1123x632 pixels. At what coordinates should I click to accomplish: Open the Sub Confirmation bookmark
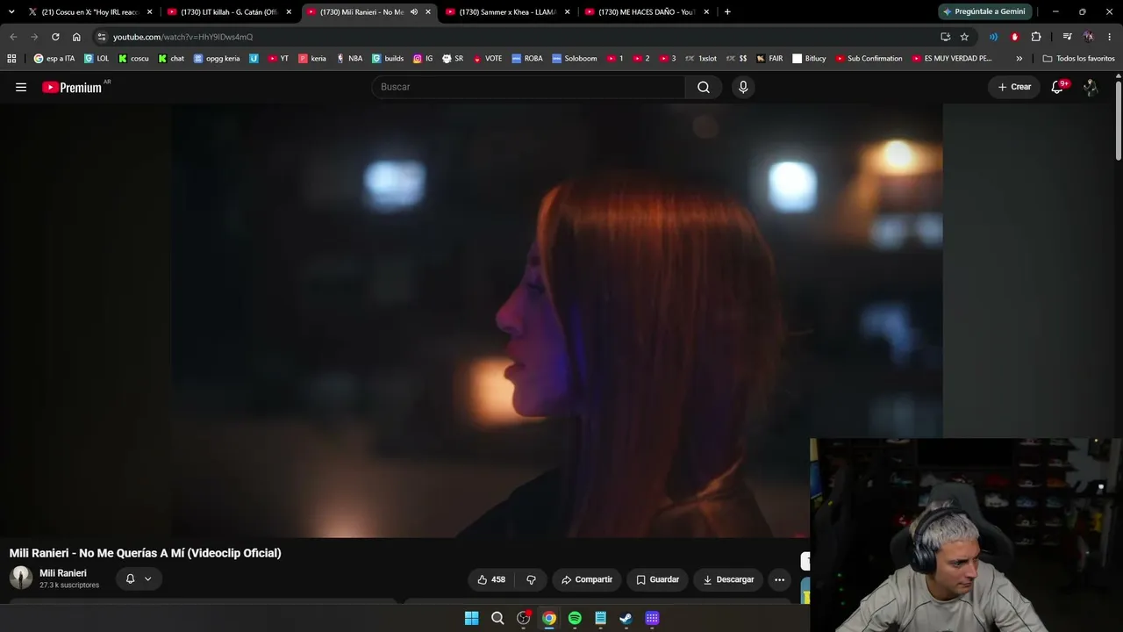[869, 59]
